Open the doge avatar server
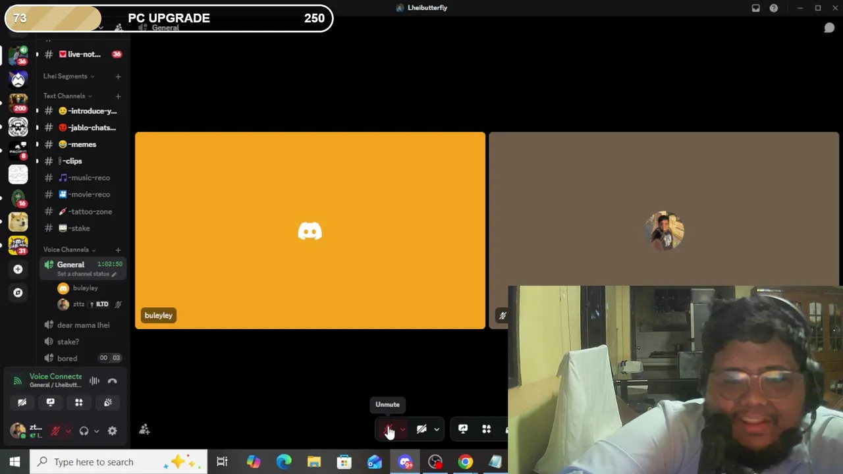This screenshot has height=474, width=843. 18,223
